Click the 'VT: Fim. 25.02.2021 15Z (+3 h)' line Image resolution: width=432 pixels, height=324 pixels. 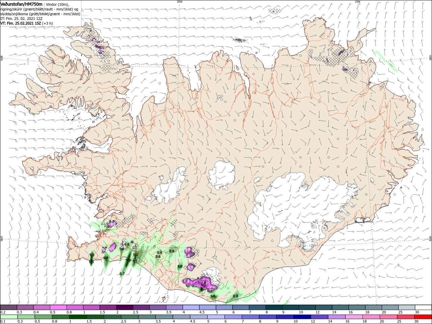[26, 23]
